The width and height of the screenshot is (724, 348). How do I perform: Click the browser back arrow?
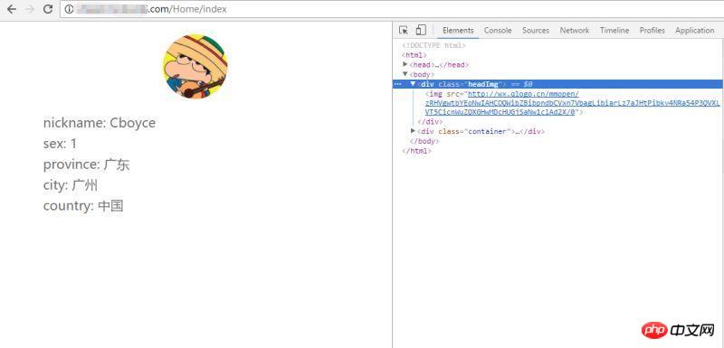tap(12, 9)
